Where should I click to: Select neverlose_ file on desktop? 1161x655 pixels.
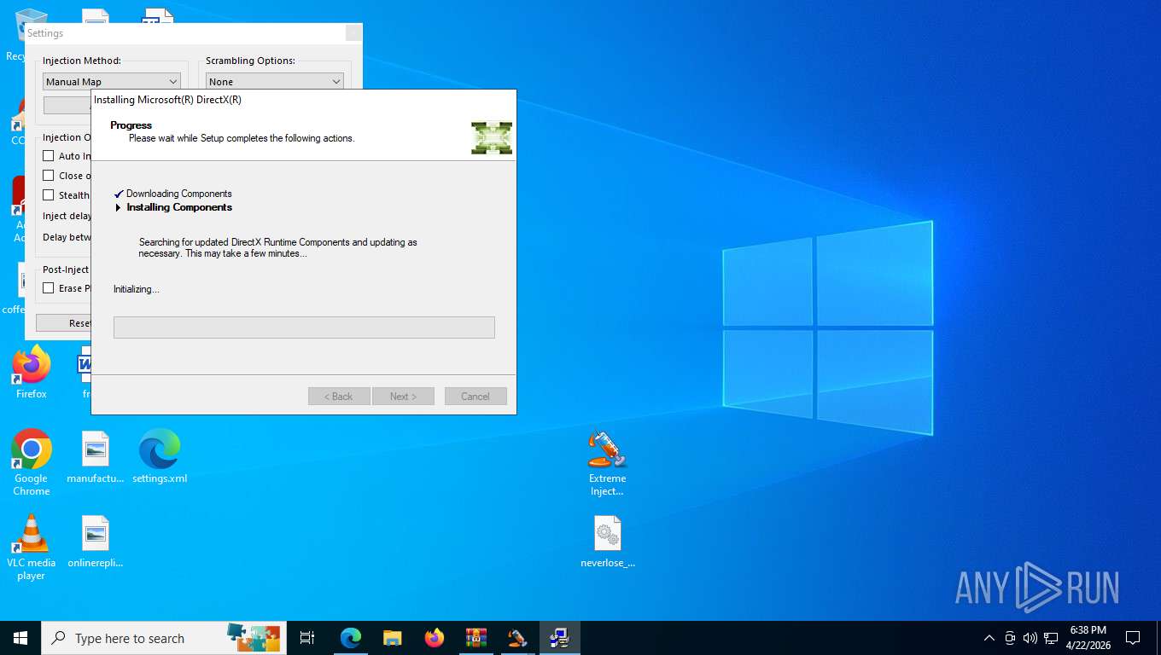608,542
